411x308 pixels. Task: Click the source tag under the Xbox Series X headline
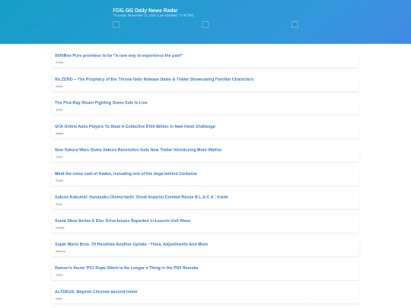coord(60,227)
